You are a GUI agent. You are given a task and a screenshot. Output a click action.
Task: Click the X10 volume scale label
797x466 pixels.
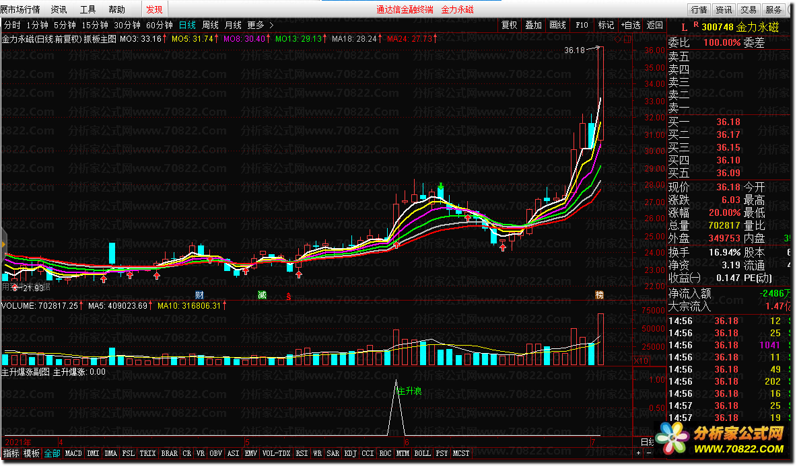[x=641, y=360]
